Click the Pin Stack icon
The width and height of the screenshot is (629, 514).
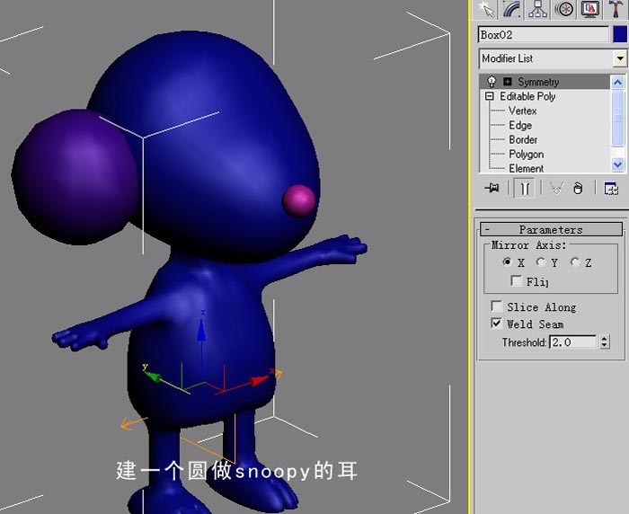tap(492, 188)
